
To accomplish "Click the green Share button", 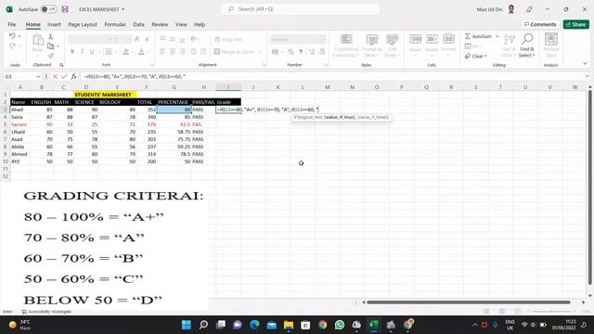I will pyautogui.click(x=575, y=24).
